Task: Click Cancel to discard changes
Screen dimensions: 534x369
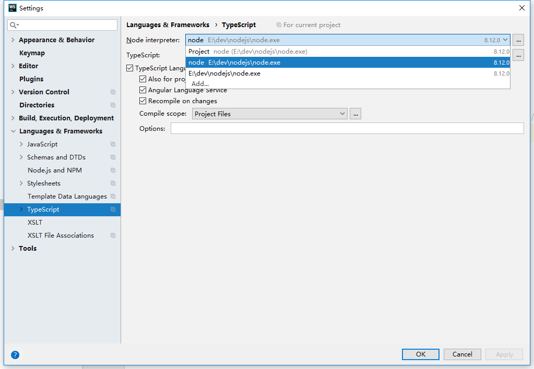Action: (x=462, y=354)
